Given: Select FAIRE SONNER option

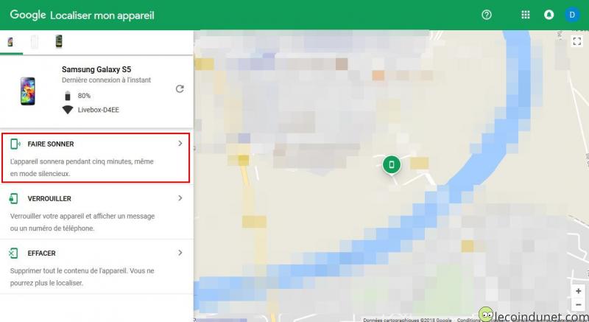Looking at the screenshot, I should pos(51,144).
